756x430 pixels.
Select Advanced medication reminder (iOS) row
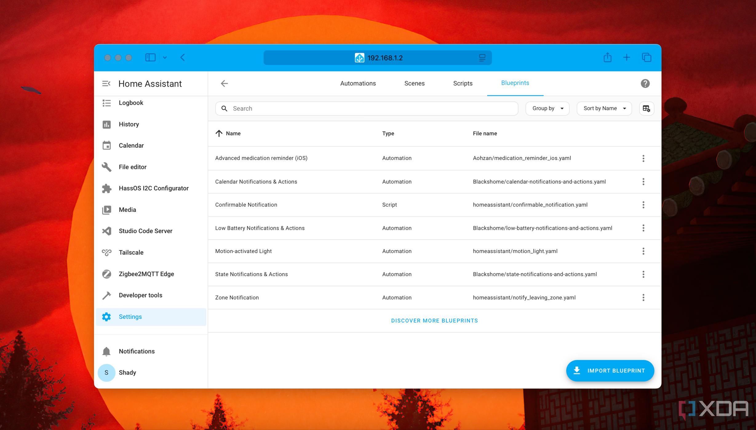pyautogui.click(x=434, y=158)
